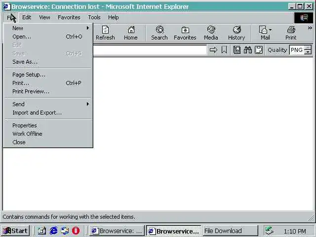316x237 pixels.
Task: Select Save As... menu entry
Action: click(x=48, y=62)
